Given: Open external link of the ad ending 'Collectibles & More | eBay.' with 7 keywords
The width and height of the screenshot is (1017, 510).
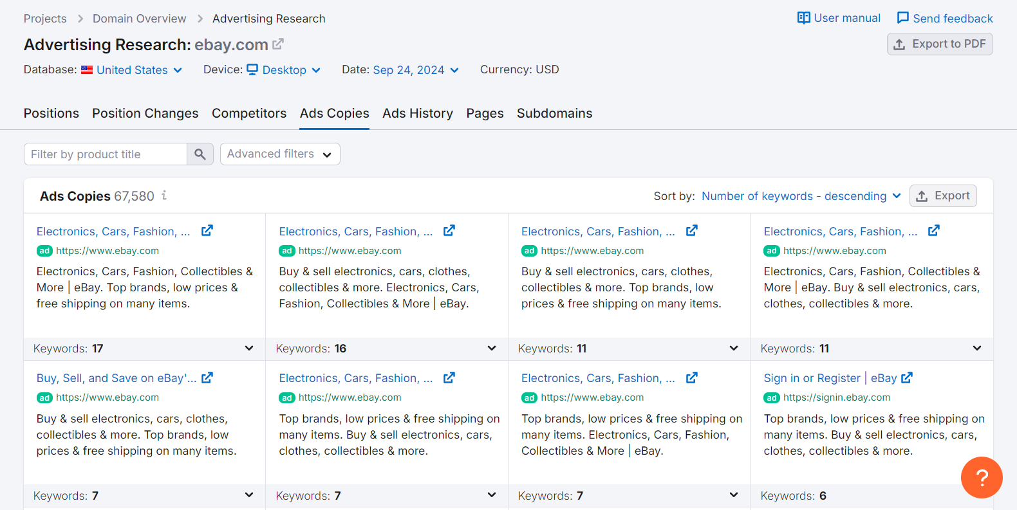Looking at the screenshot, I should (x=692, y=378).
